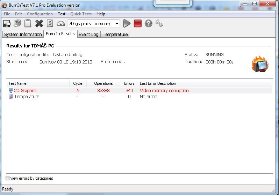Viewport: 279px width, 195px height.
Task: Click the cycle count 6 cell
Action: [x=78, y=91]
